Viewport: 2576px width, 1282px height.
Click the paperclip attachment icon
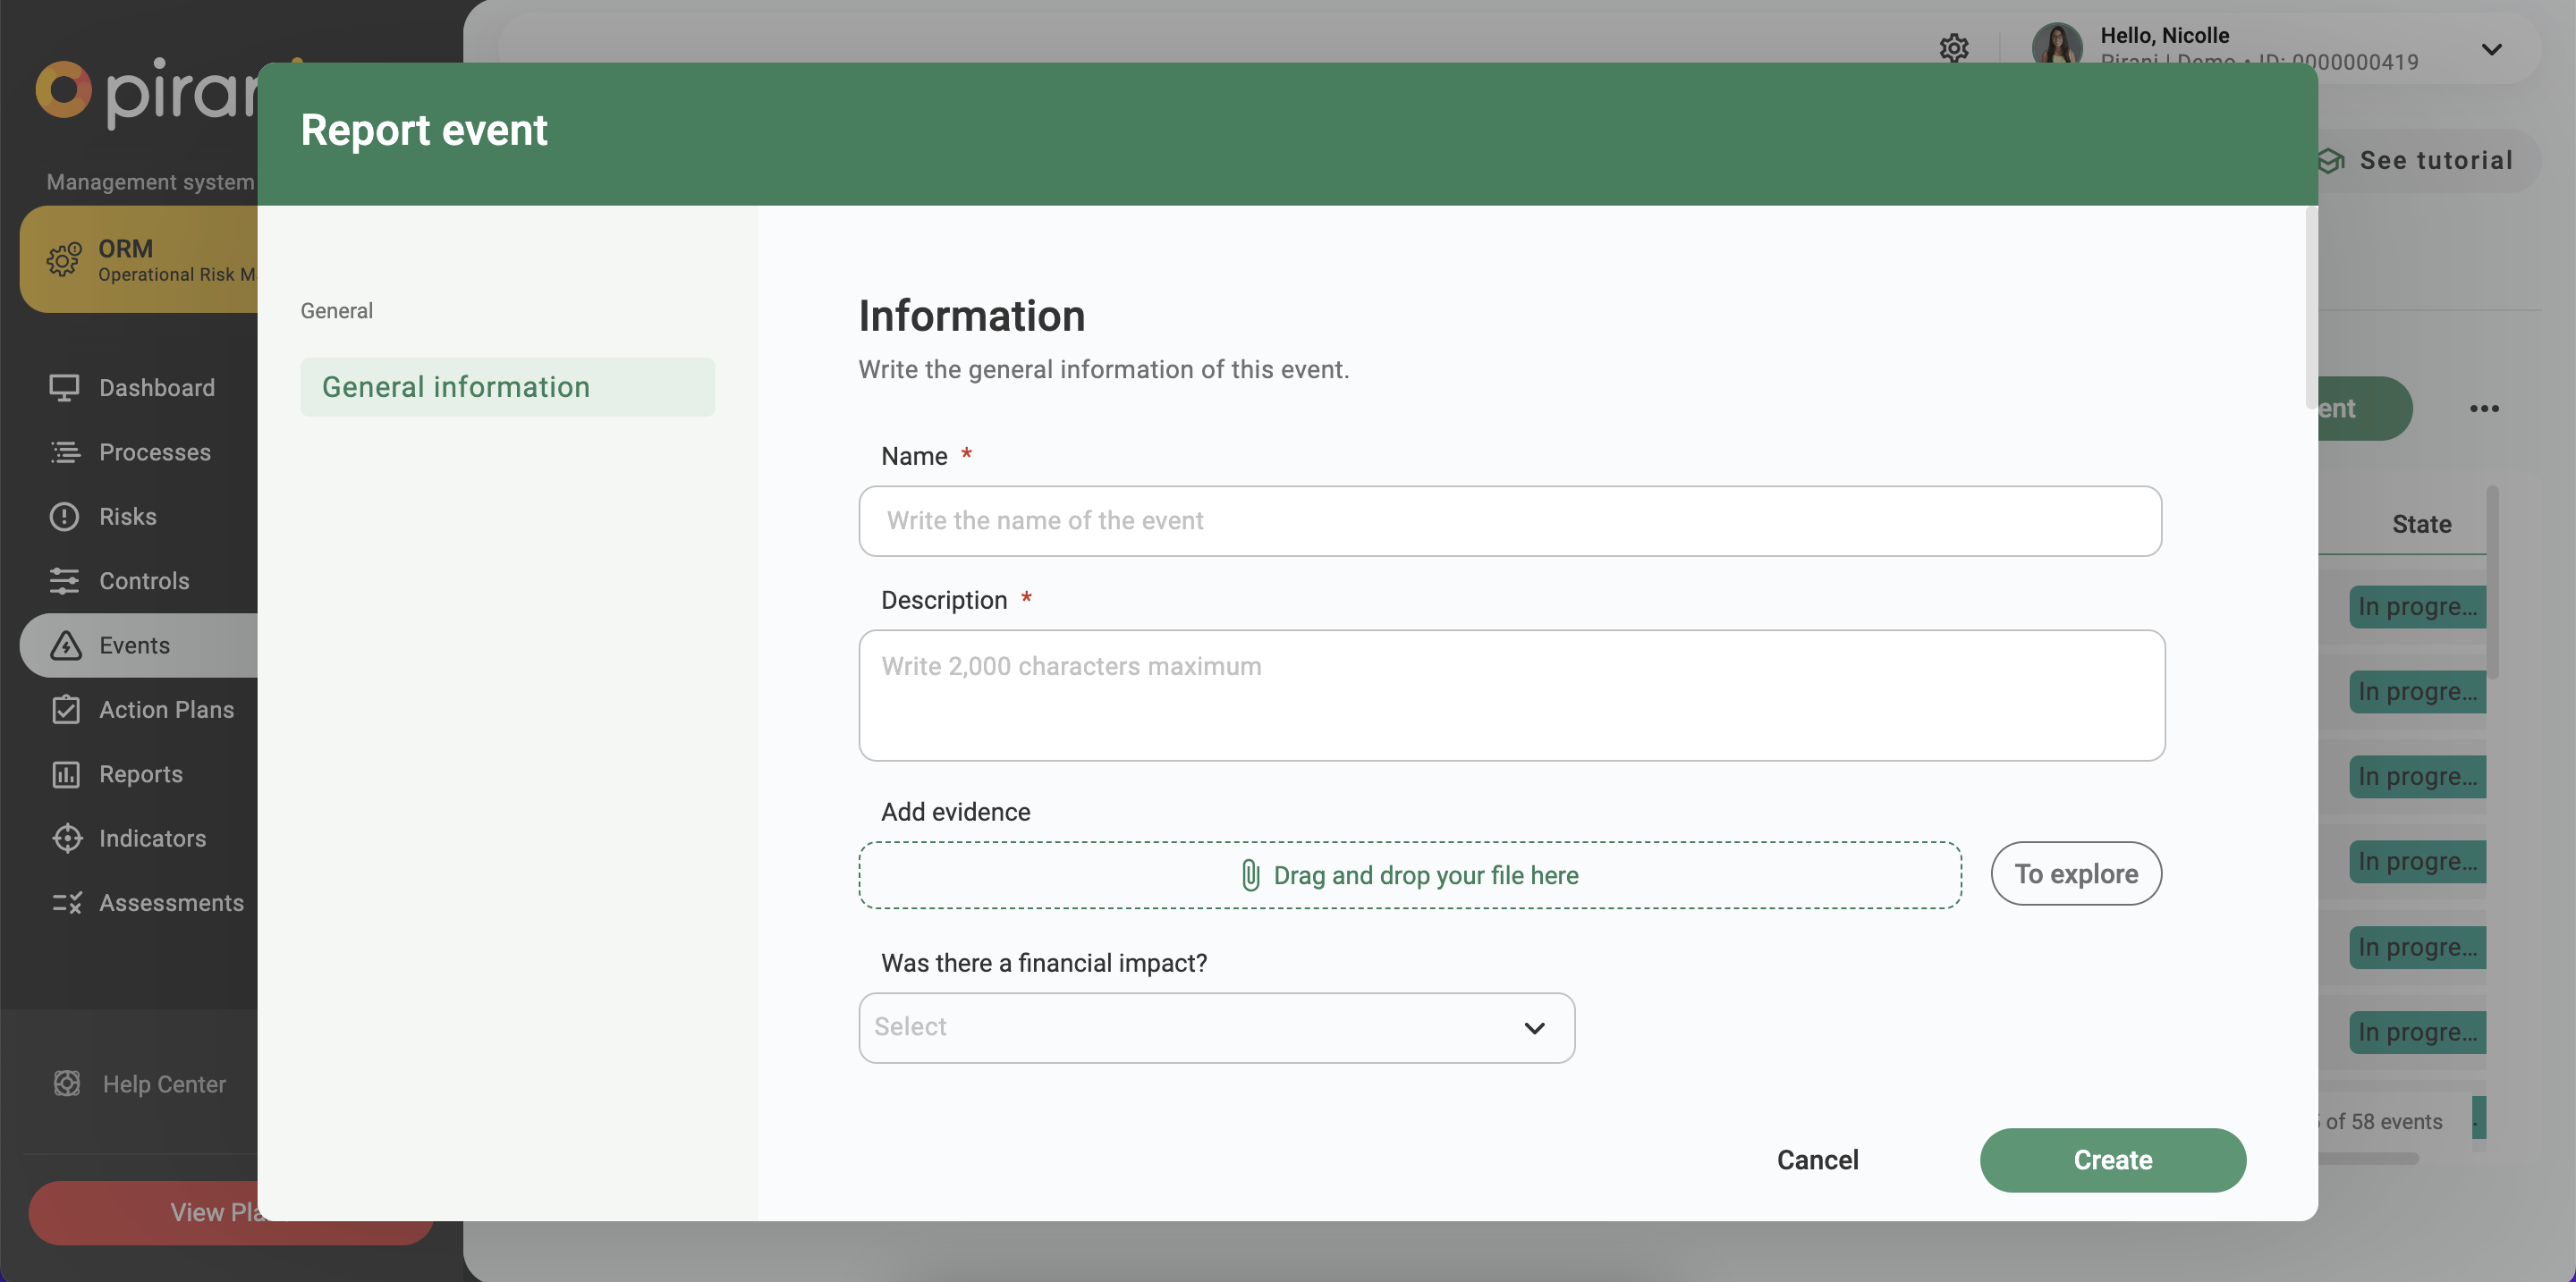tap(1250, 875)
